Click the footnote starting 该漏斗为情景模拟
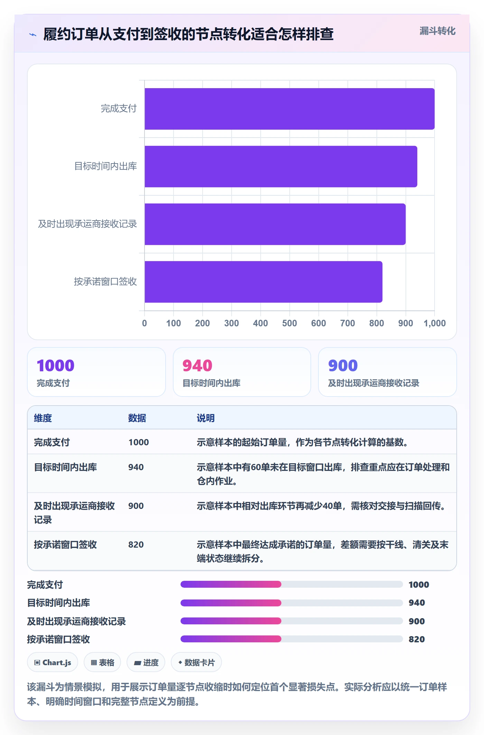The width and height of the screenshot is (484, 735). coord(237,694)
